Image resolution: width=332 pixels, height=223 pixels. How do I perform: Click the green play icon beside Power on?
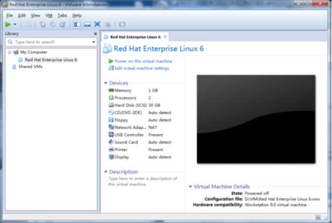tap(111, 61)
